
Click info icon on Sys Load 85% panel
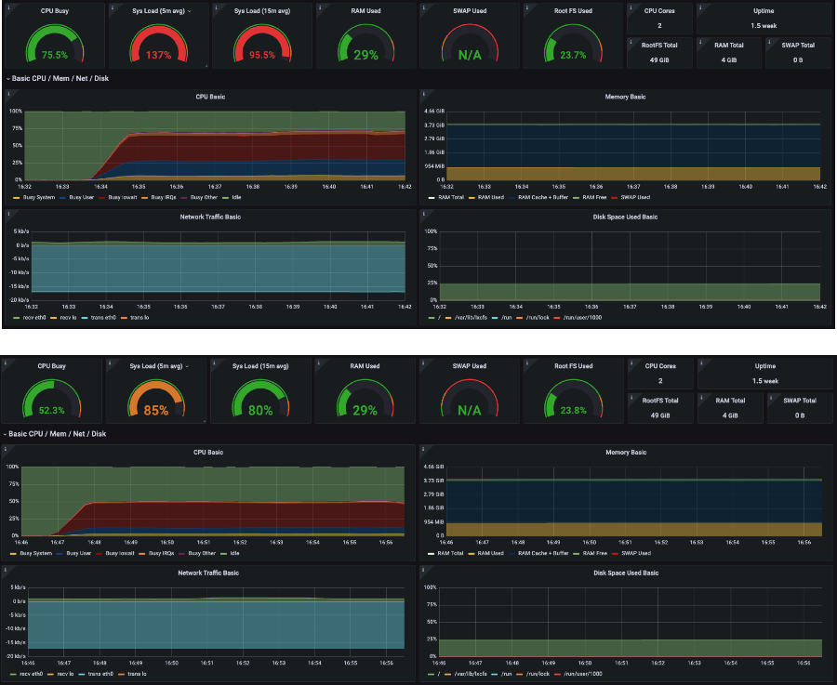point(110,362)
